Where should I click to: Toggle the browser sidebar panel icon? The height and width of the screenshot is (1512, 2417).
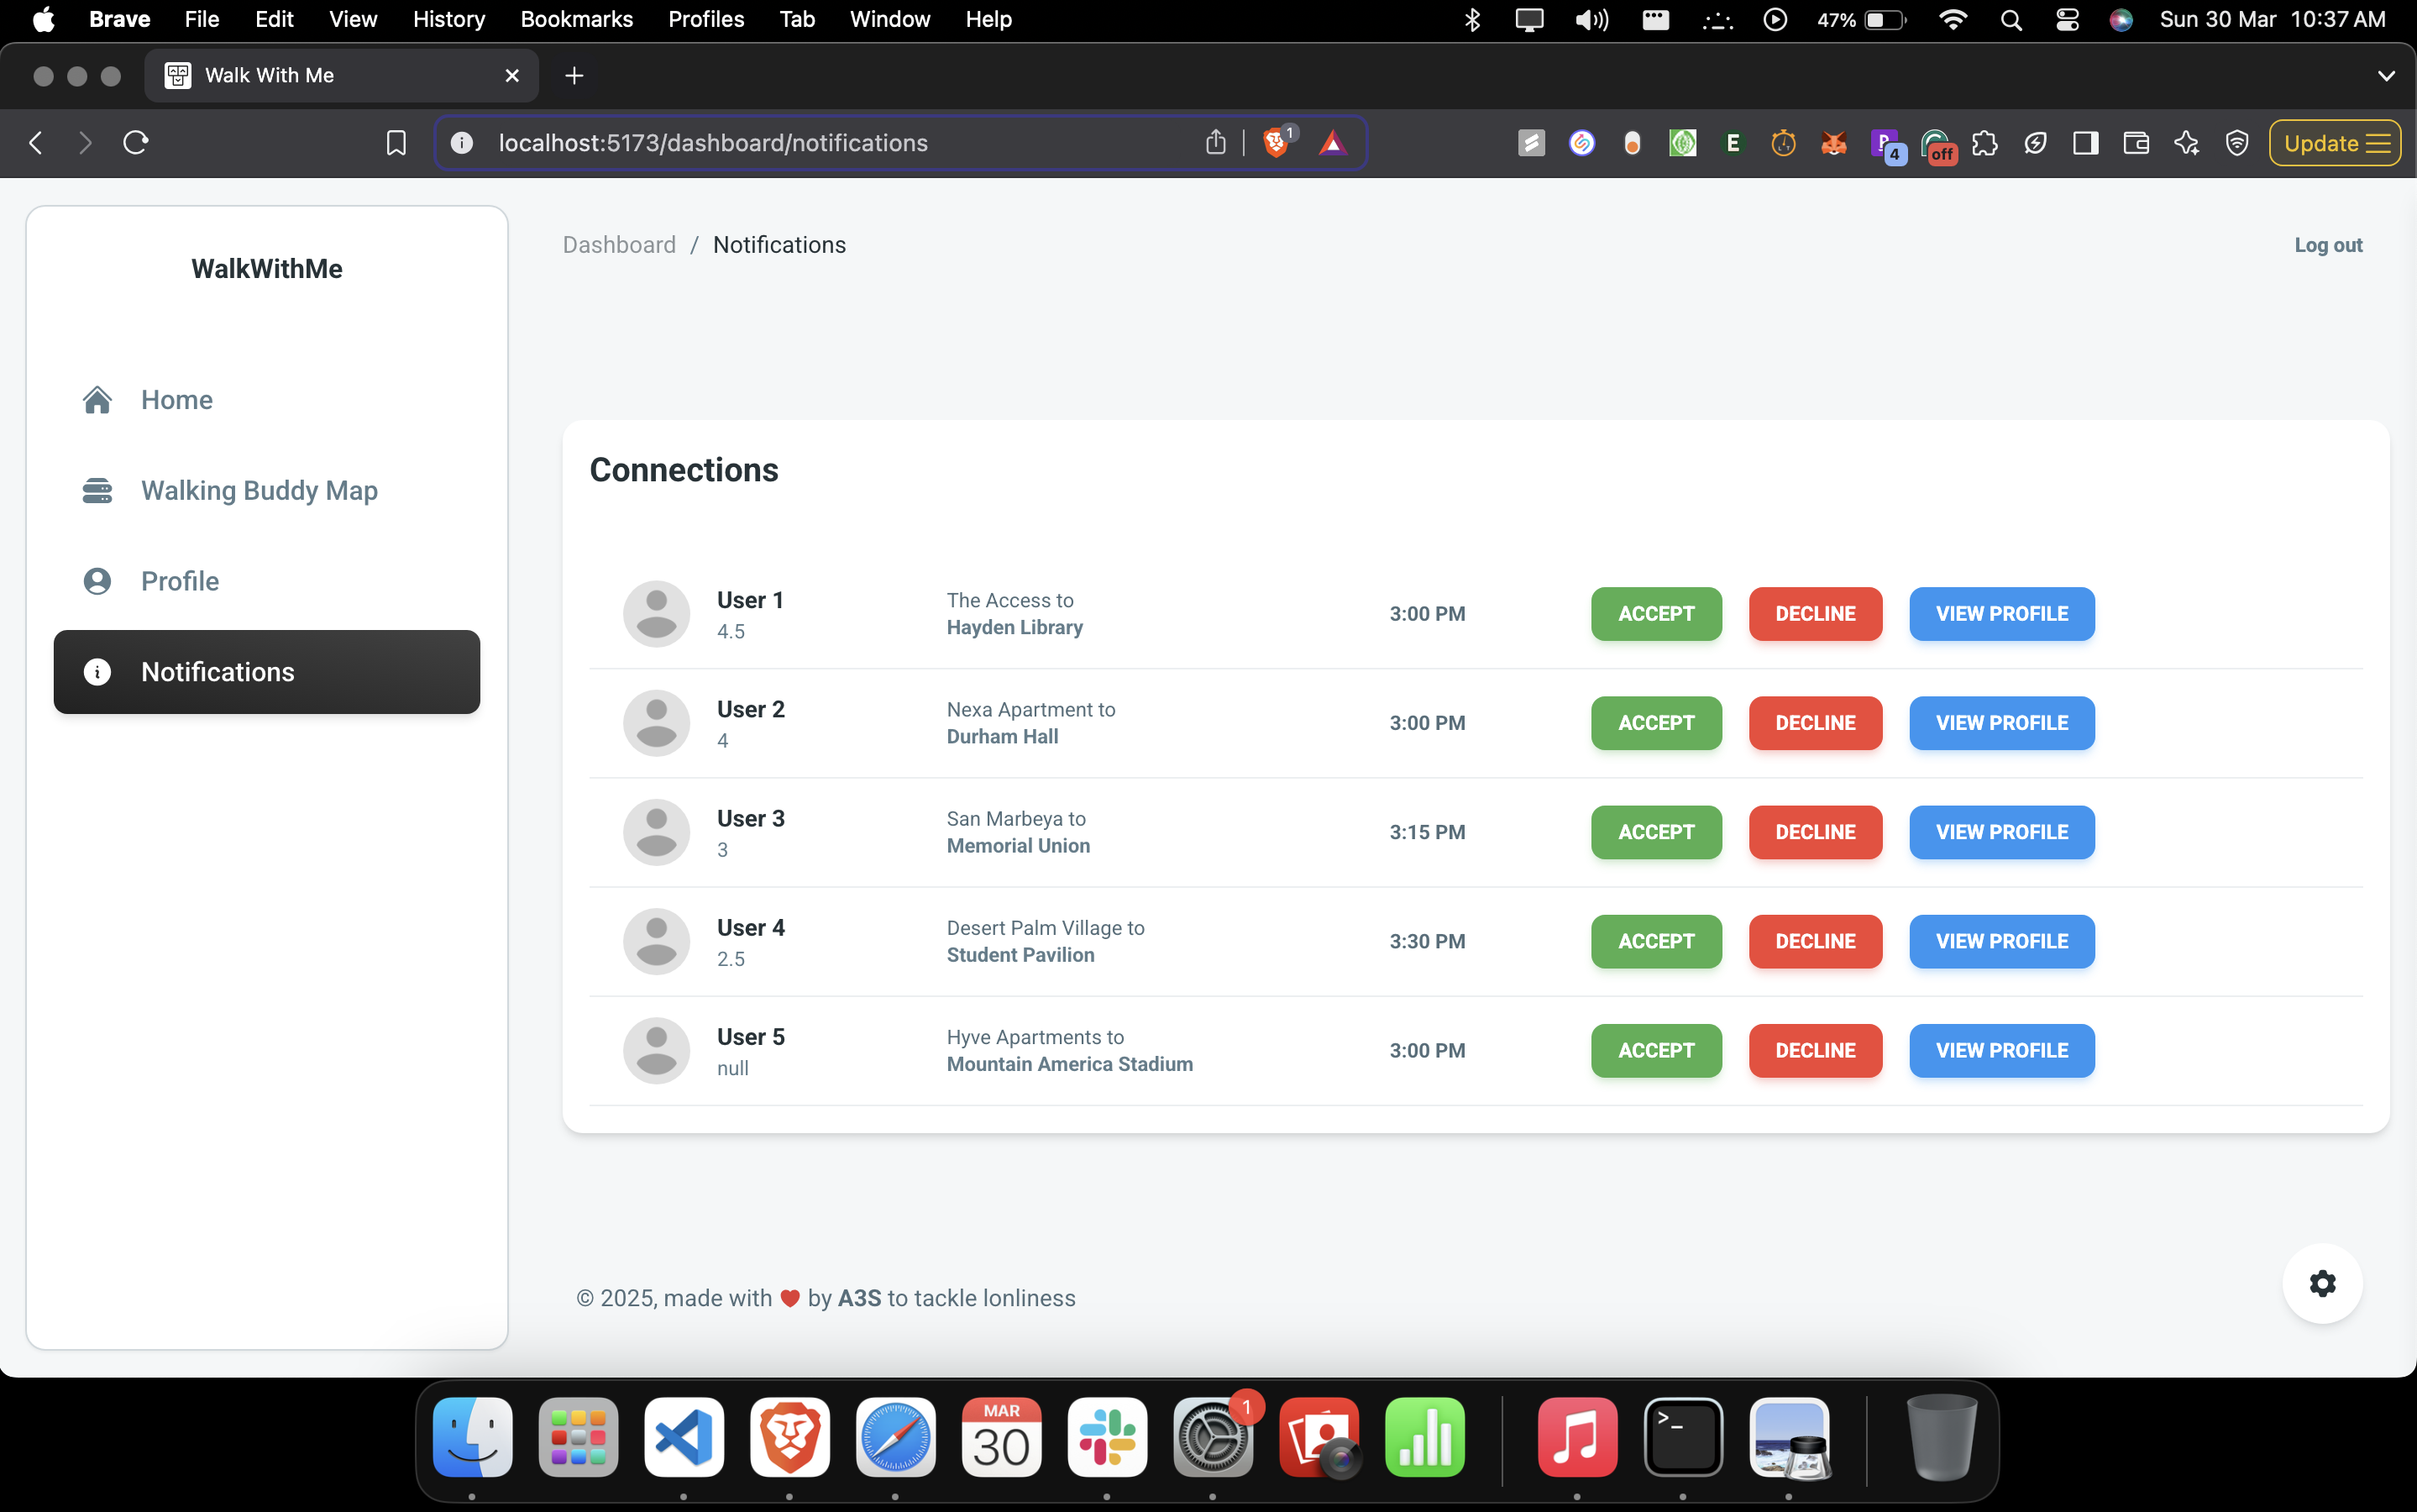click(x=2085, y=143)
